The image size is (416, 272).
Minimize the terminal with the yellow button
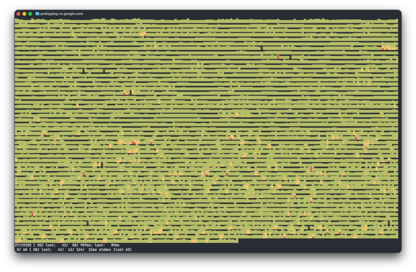coord(24,14)
